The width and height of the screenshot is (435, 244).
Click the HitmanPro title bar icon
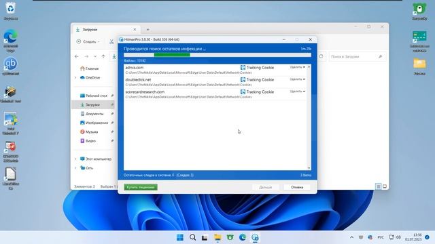[121, 39]
